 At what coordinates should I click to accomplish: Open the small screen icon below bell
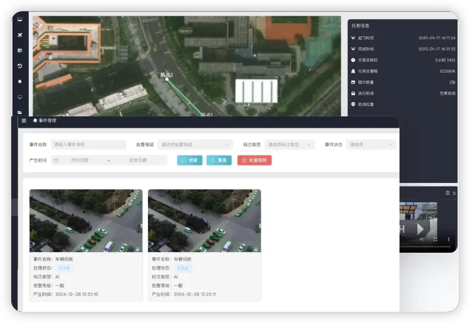pos(20,97)
